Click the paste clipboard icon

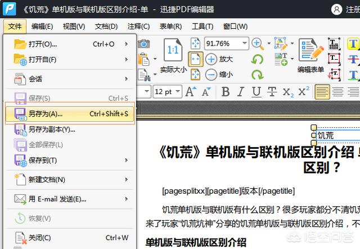144,59
